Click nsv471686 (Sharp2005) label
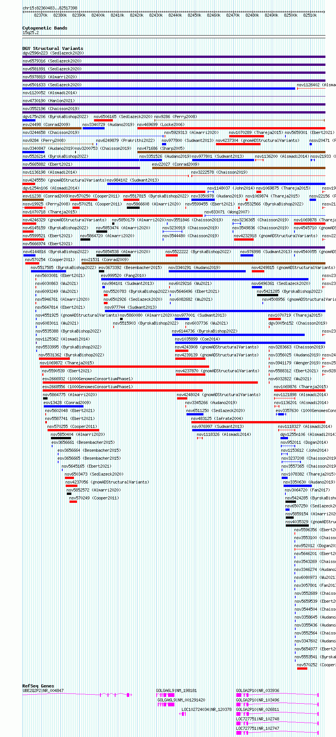The image size is (336, 737). [161, 148]
